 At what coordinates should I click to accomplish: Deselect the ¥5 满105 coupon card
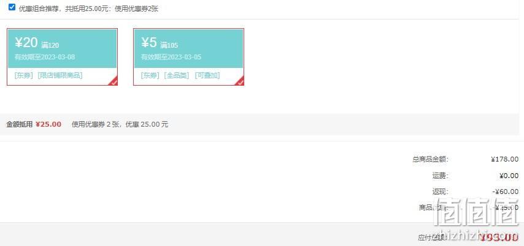(188, 57)
